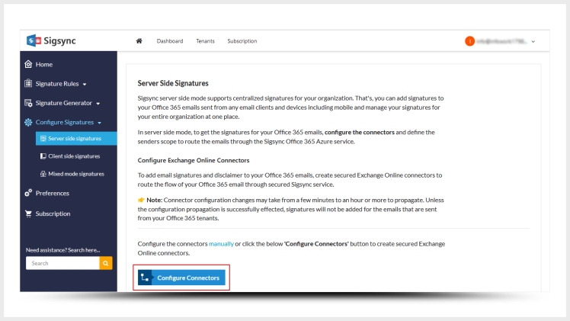Click the Signature Generator sidebar icon
Screen dimensions: 570x321
29,102
